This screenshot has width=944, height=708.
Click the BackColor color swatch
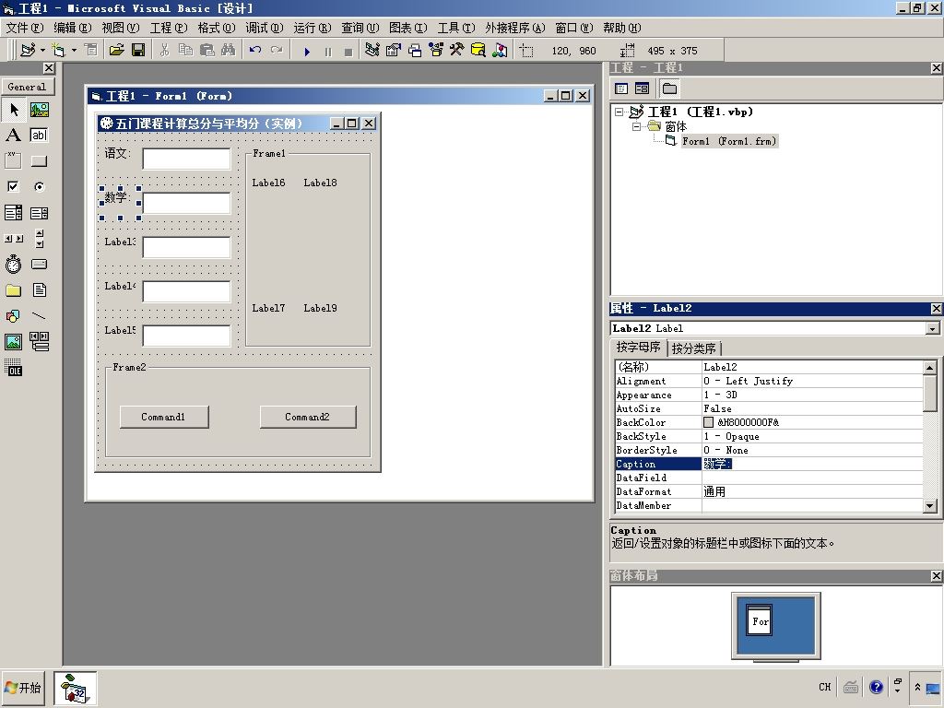coord(709,422)
